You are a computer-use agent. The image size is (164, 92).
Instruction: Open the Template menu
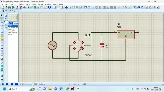(x=48, y=4)
